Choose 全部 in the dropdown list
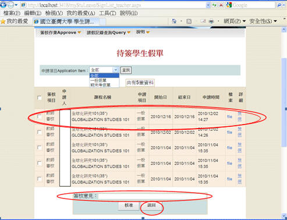This screenshot has height=220, width=287. tap(104, 76)
